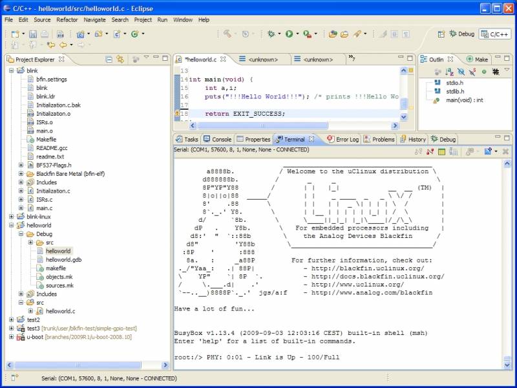Run the program with the green play icon

(x=289, y=34)
